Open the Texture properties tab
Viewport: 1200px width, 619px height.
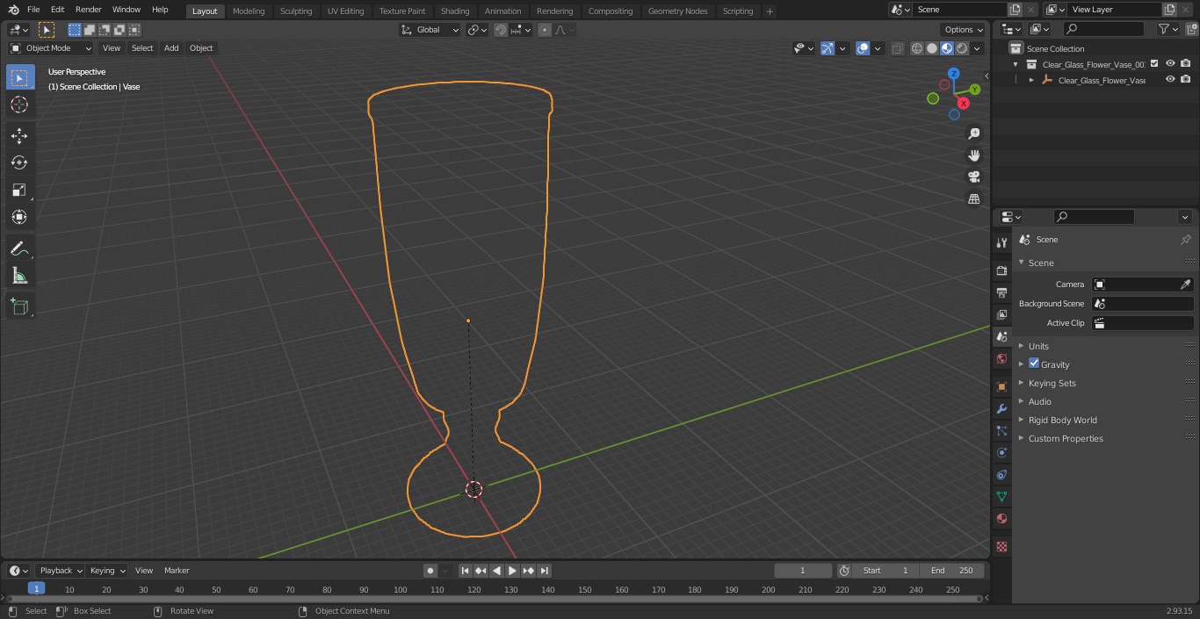pyautogui.click(x=1001, y=546)
